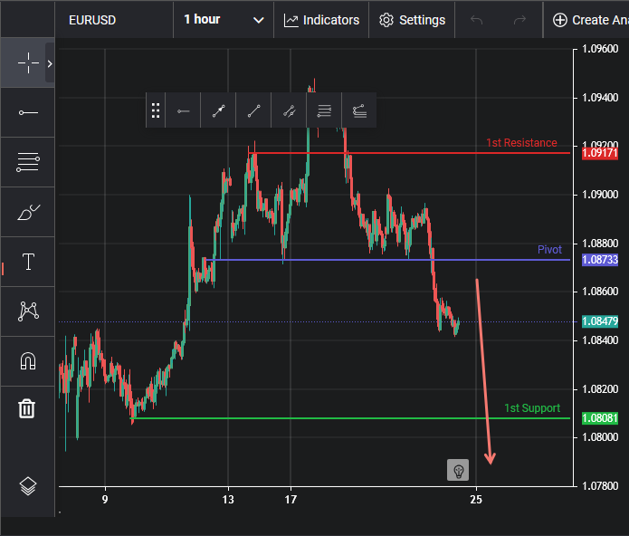The width and height of the screenshot is (629, 536).
Task: Open the Fibonacci retracement lines tool
Action: (x=28, y=162)
